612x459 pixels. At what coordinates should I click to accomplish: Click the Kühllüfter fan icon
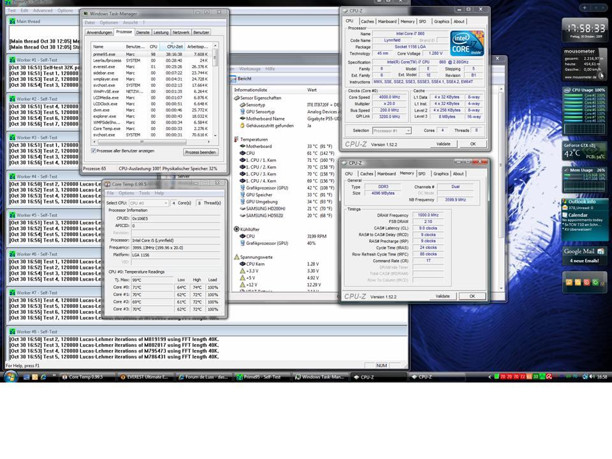pos(236,229)
